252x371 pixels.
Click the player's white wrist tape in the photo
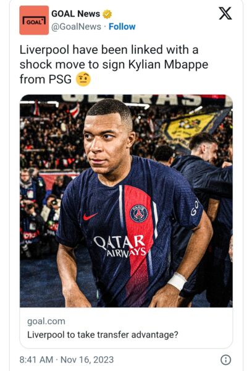pos(177,281)
